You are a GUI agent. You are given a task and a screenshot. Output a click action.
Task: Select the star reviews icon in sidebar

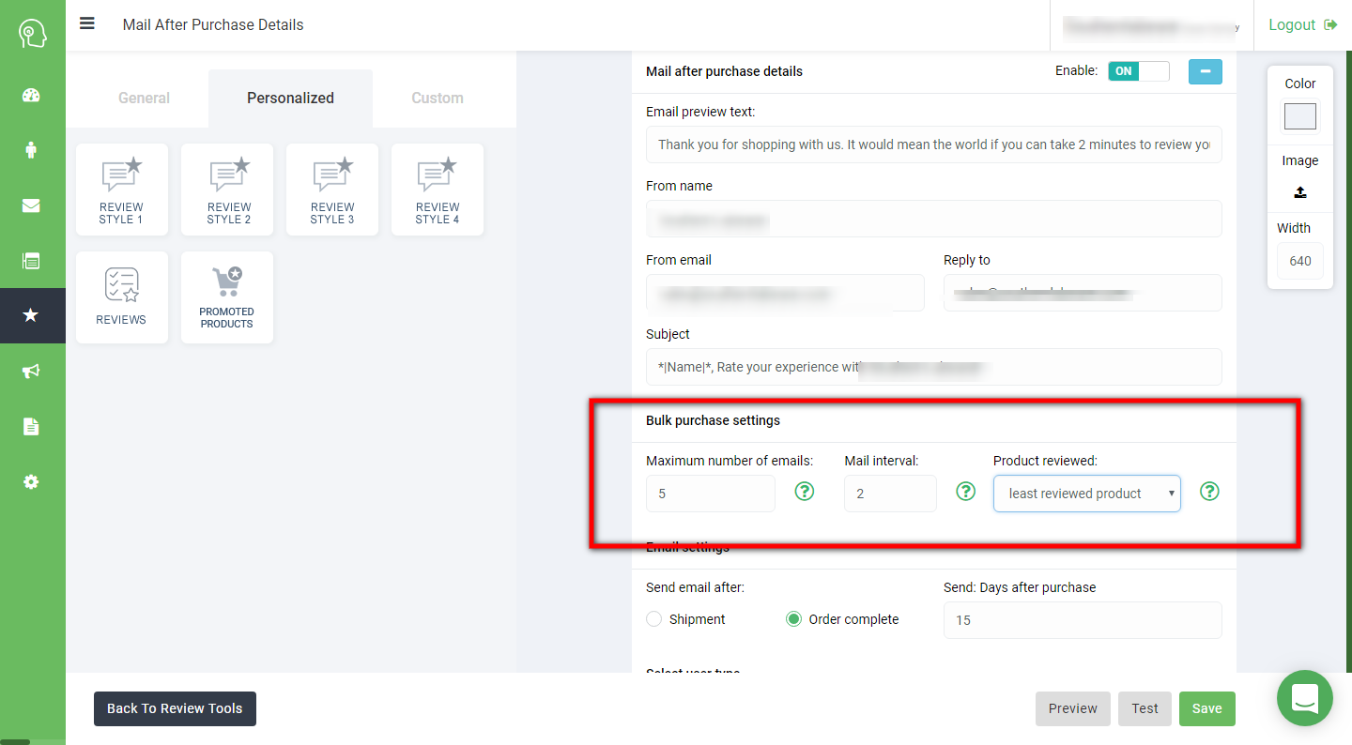coord(31,315)
